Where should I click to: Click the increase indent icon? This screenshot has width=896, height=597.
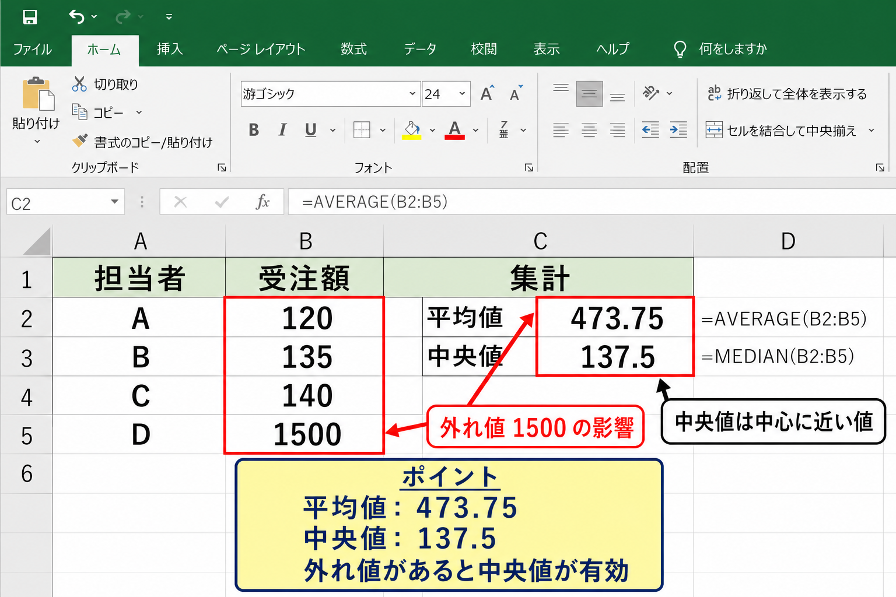coord(678,130)
